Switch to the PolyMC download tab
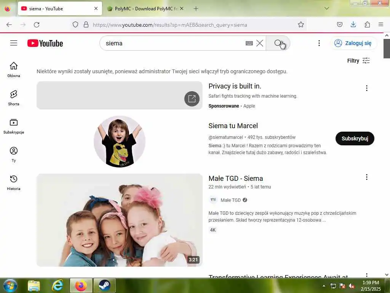Viewport: 390px width, 293px height. click(145, 8)
